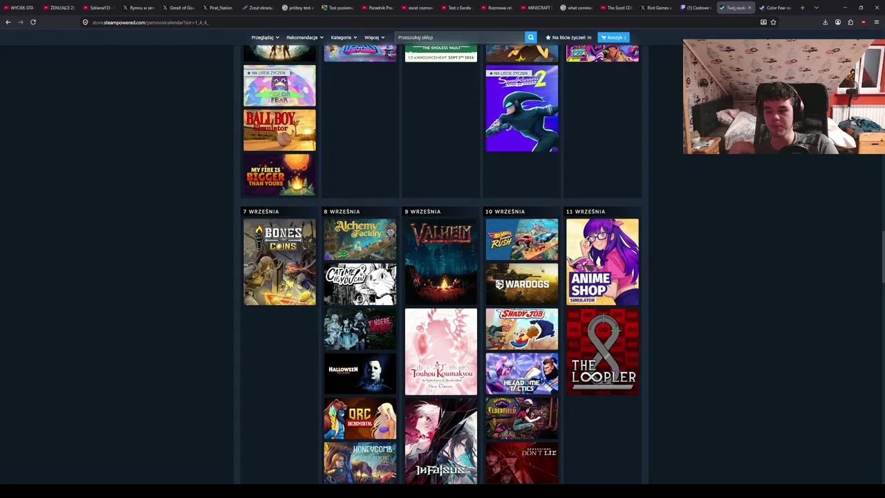
Task: Expand the Kategorie dropdown menu
Action: point(343,37)
